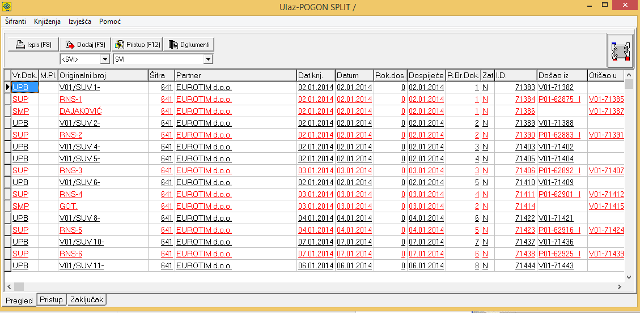The width and height of the screenshot is (640, 313).
Task: Click the Otišao u column header
Action: click(x=606, y=75)
